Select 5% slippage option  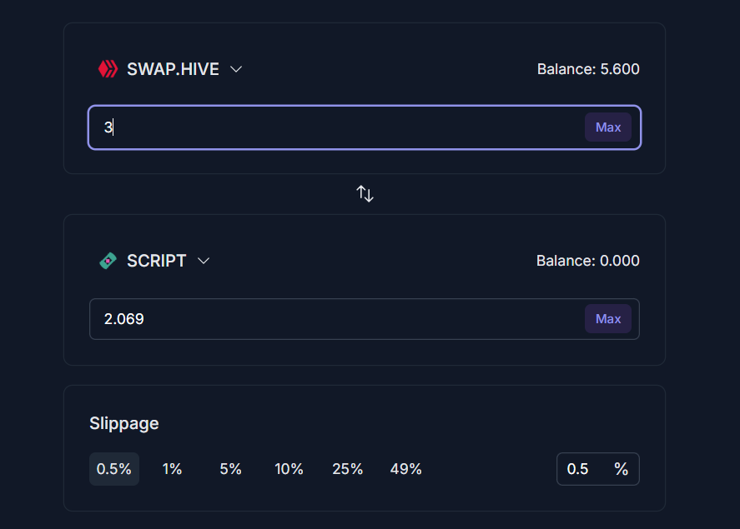tap(230, 469)
